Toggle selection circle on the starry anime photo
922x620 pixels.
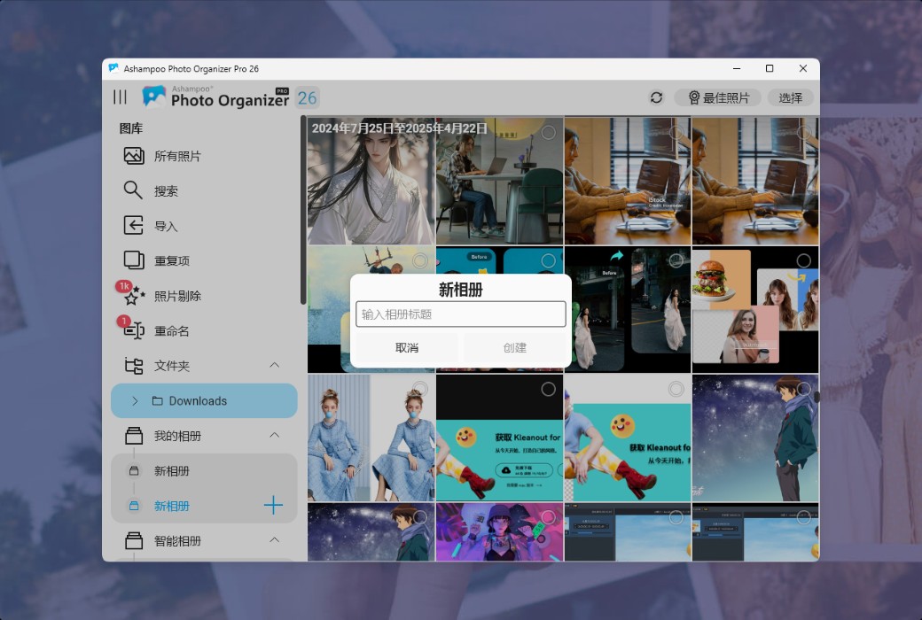tap(805, 388)
